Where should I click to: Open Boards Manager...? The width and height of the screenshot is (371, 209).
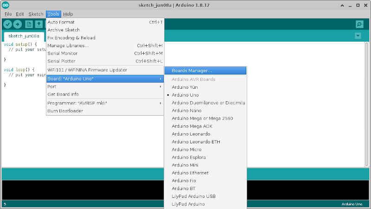pos(205,71)
